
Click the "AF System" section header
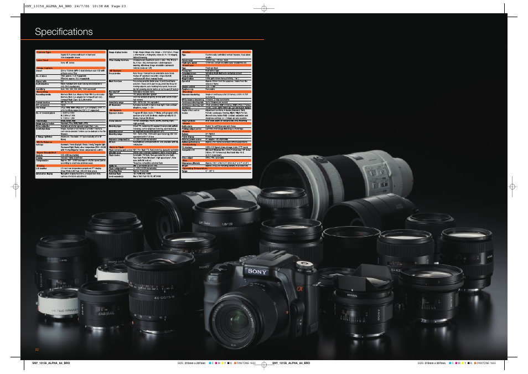tap(143, 71)
